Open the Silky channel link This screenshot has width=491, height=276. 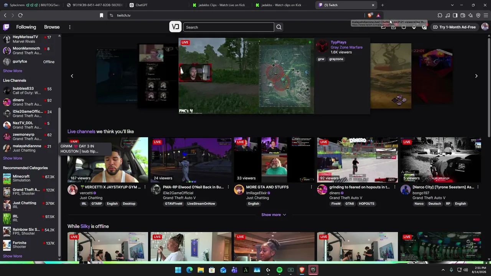point(85,226)
